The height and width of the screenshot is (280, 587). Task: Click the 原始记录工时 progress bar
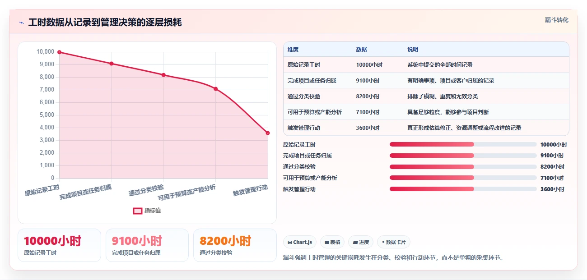pyautogui.click(x=463, y=144)
